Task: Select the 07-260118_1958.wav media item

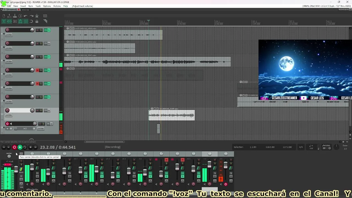Action: pos(113,35)
